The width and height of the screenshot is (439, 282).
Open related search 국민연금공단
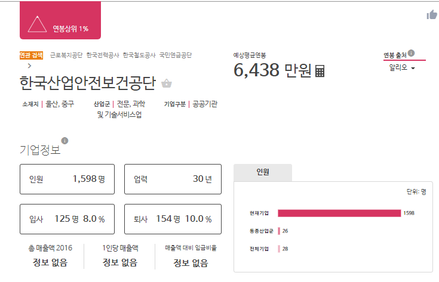coord(176,55)
